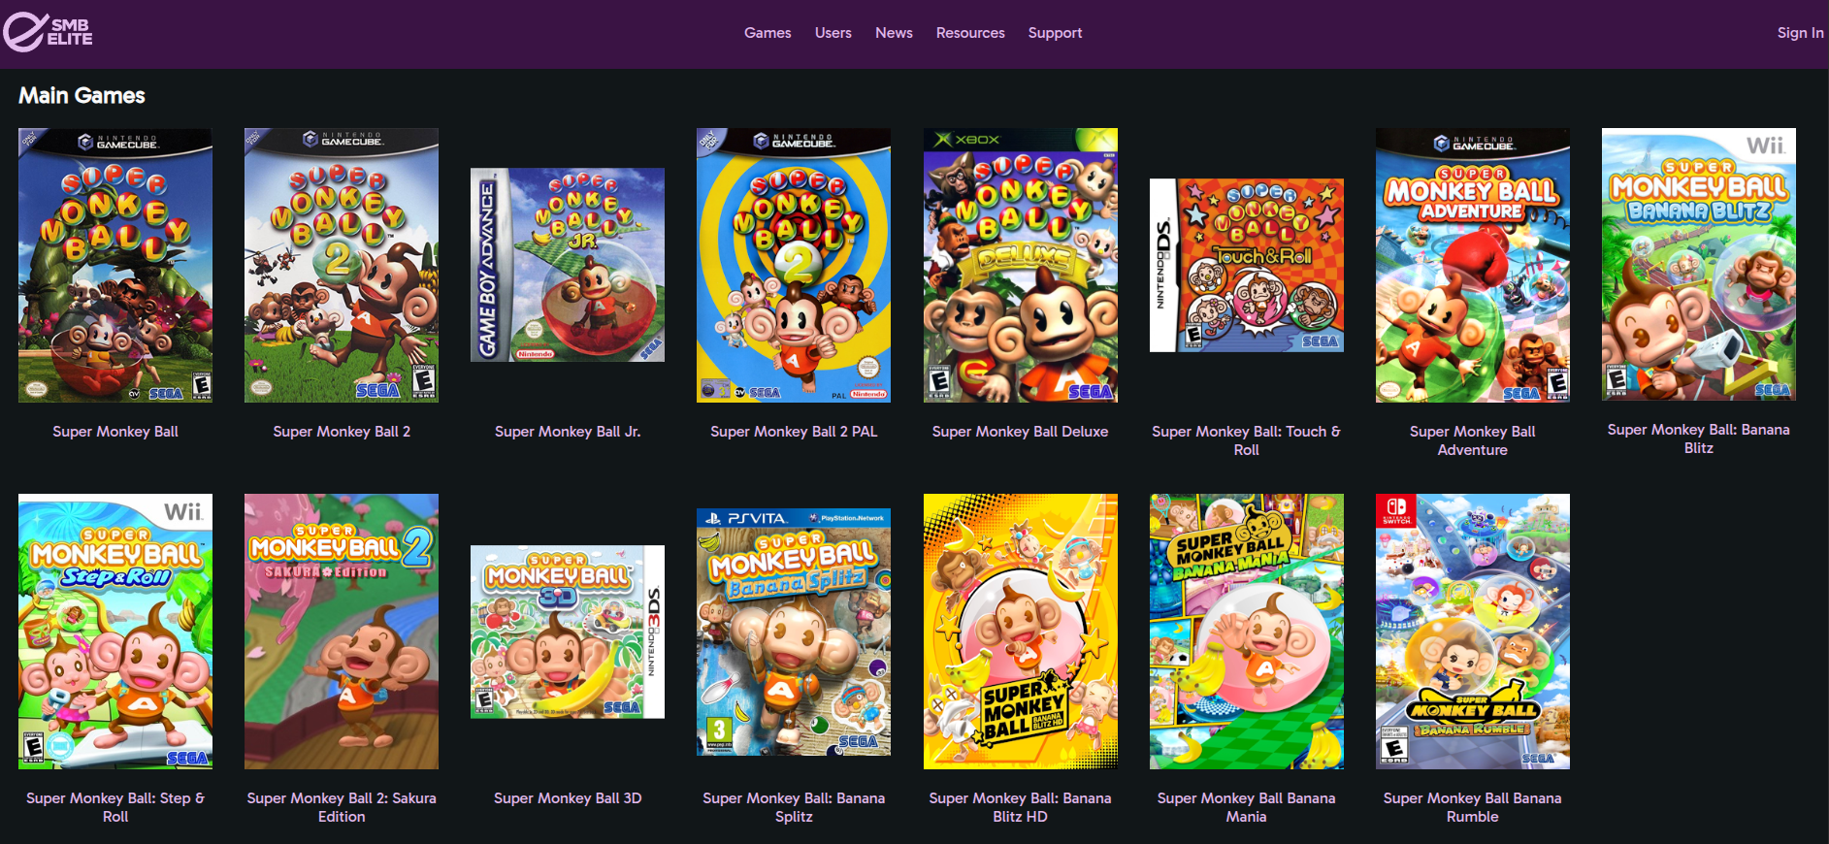Select the Super Monkey Ball Jr. cover
Screen dimensions: 1829x844
coord(568,265)
